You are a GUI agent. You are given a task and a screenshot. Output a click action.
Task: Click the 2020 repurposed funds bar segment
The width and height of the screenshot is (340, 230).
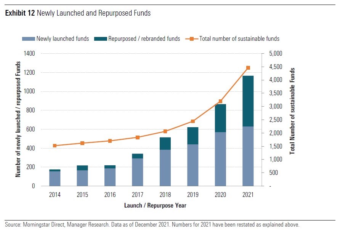point(220,118)
